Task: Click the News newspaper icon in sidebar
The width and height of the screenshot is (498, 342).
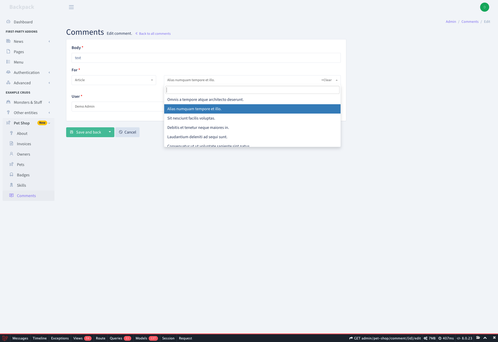Action: coord(9,41)
